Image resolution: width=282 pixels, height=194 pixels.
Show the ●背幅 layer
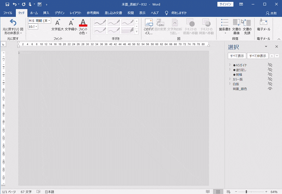(270, 74)
